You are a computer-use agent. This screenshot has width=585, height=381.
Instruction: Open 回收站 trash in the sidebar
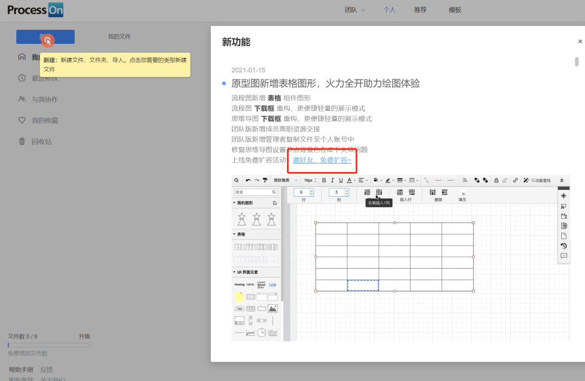pos(41,141)
